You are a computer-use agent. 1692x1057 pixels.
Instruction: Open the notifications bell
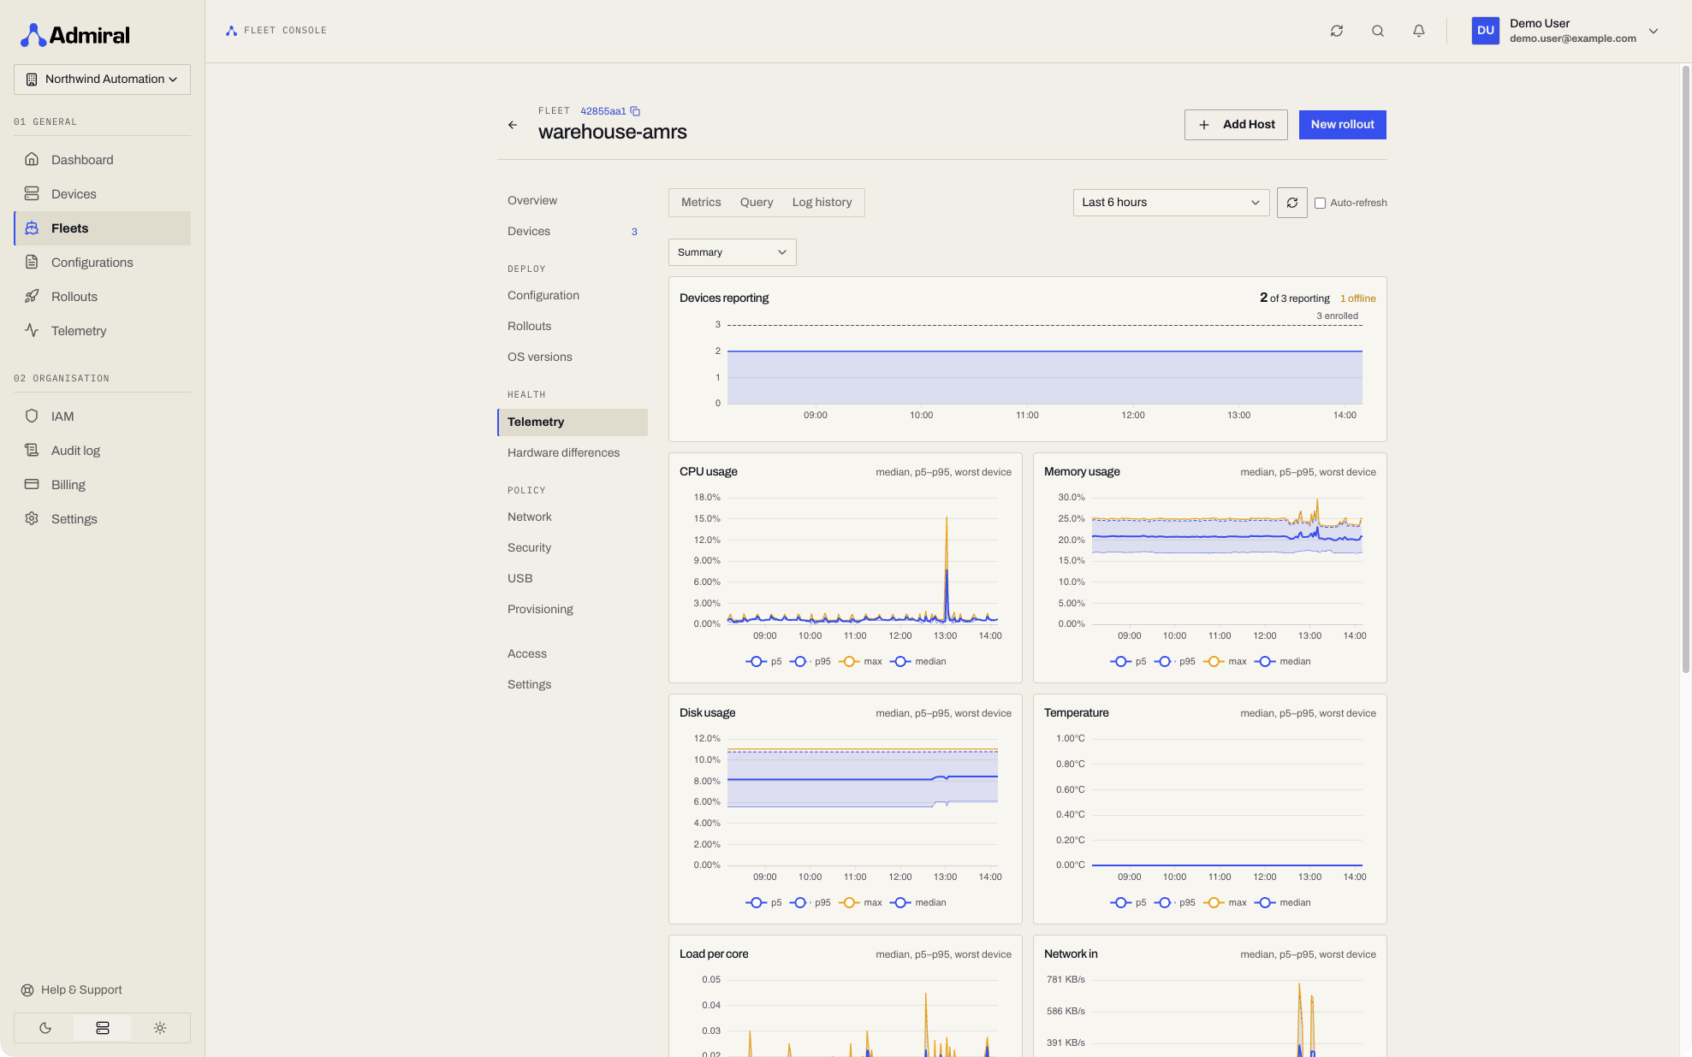coord(1419,31)
